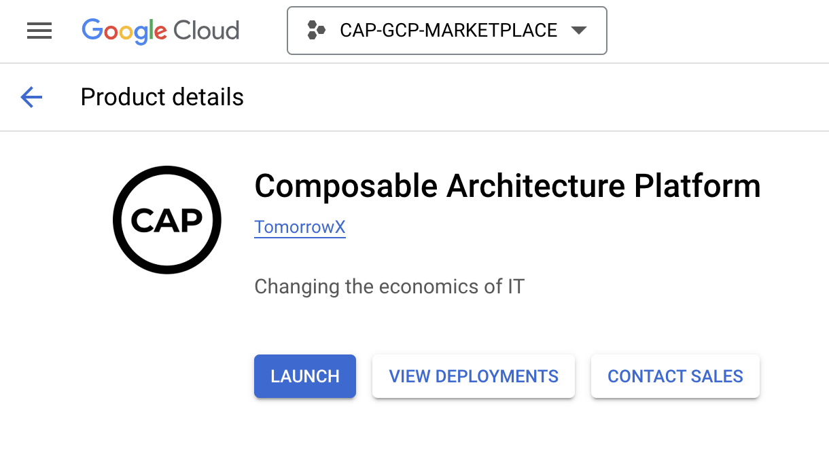The image size is (829, 474).
Task: Click the VIEW DEPLOYMENTS button
Action: coord(474,376)
